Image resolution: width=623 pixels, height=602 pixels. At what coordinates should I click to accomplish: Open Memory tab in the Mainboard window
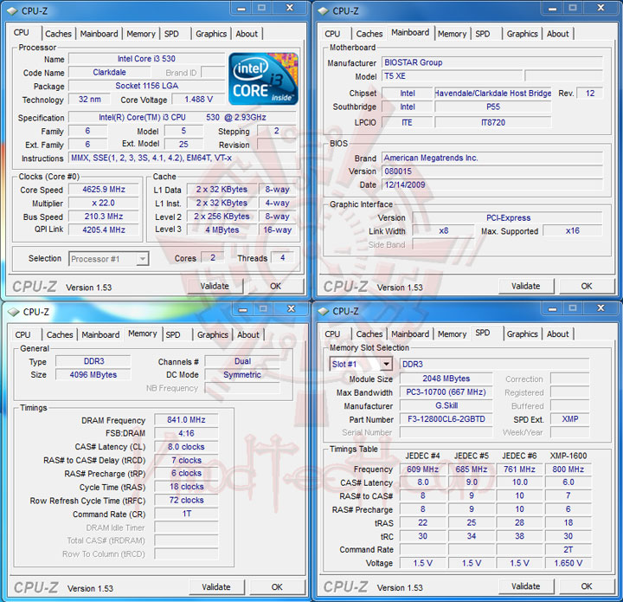click(x=452, y=34)
